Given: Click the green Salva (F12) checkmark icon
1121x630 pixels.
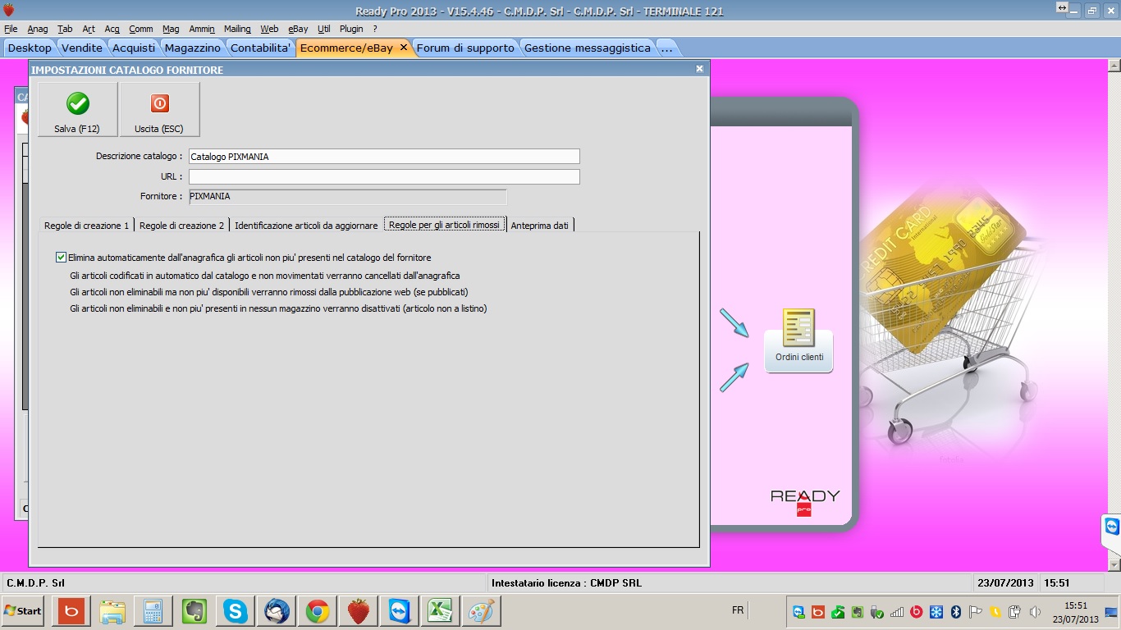Looking at the screenshot, I should (78, 103).
